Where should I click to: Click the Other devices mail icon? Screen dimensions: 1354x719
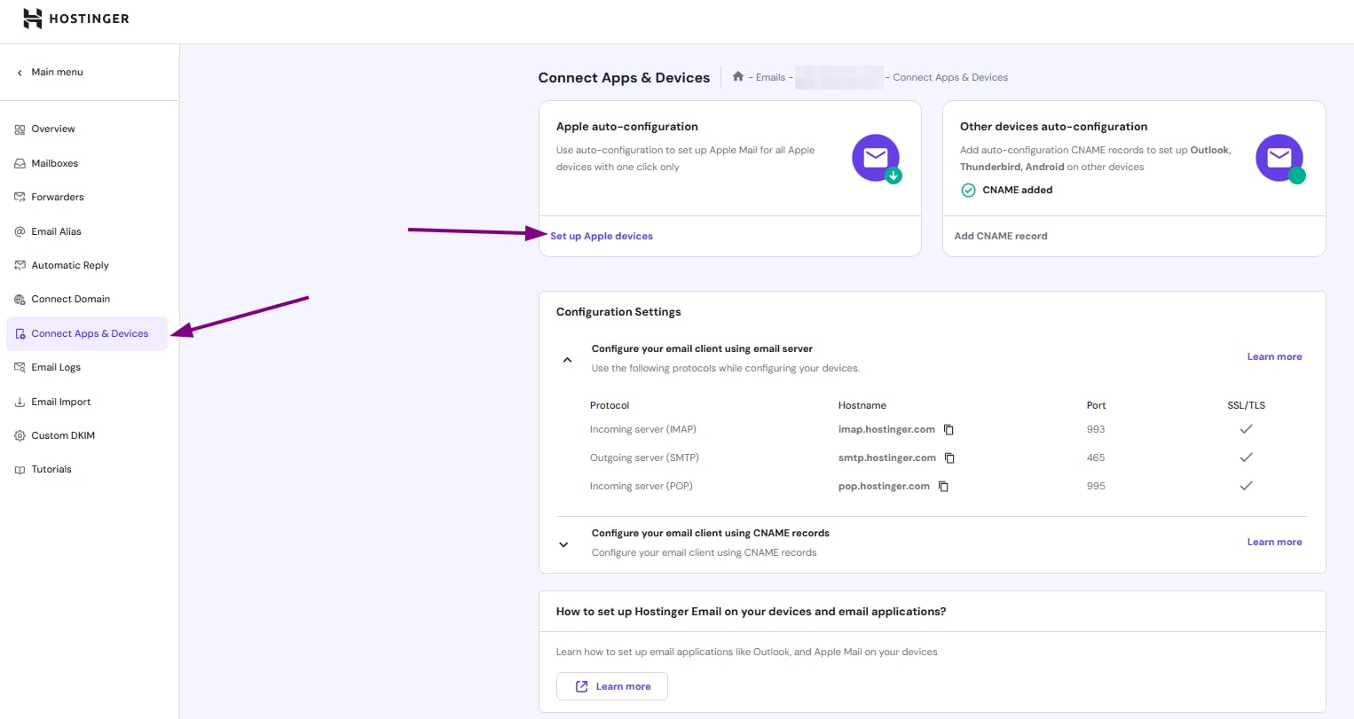click(1279, 158)
